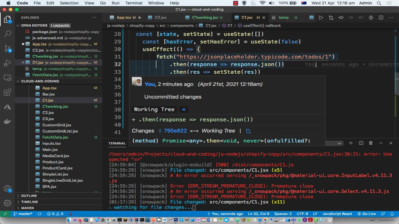Add a new terminal with plus icon
399x224 pixels.
(351, 143)
